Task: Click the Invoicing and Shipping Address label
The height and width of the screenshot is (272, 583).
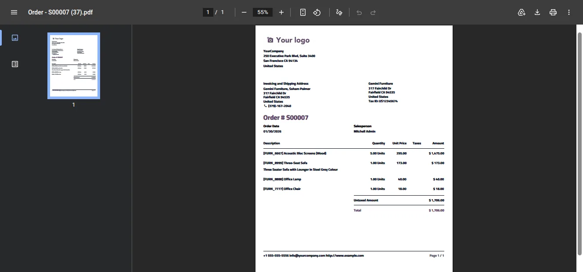Action: coord(286,84)
